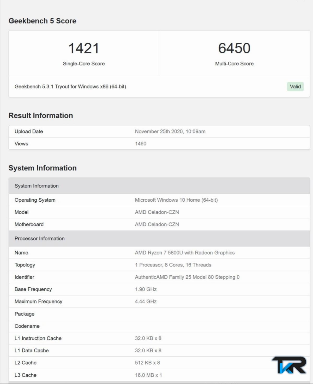Click the gray System Information table header

point(159,186)
